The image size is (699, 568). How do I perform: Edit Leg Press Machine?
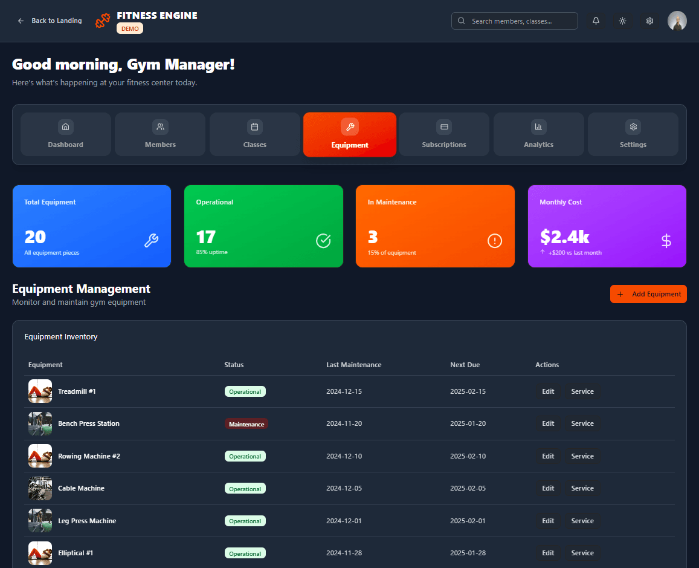tap(548, 521)
